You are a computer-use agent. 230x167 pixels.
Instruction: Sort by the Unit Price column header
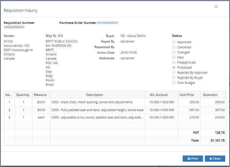[x=187, y=95]
